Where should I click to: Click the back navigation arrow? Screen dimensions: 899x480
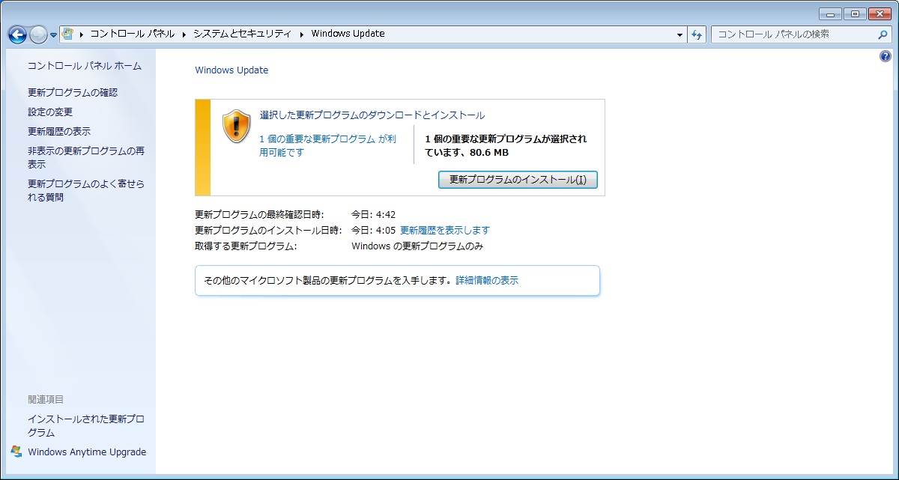(16, 34)
